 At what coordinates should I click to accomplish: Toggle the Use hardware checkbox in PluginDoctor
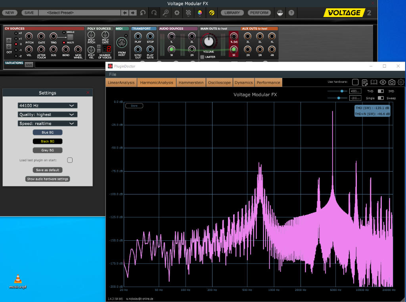point(355,82)
